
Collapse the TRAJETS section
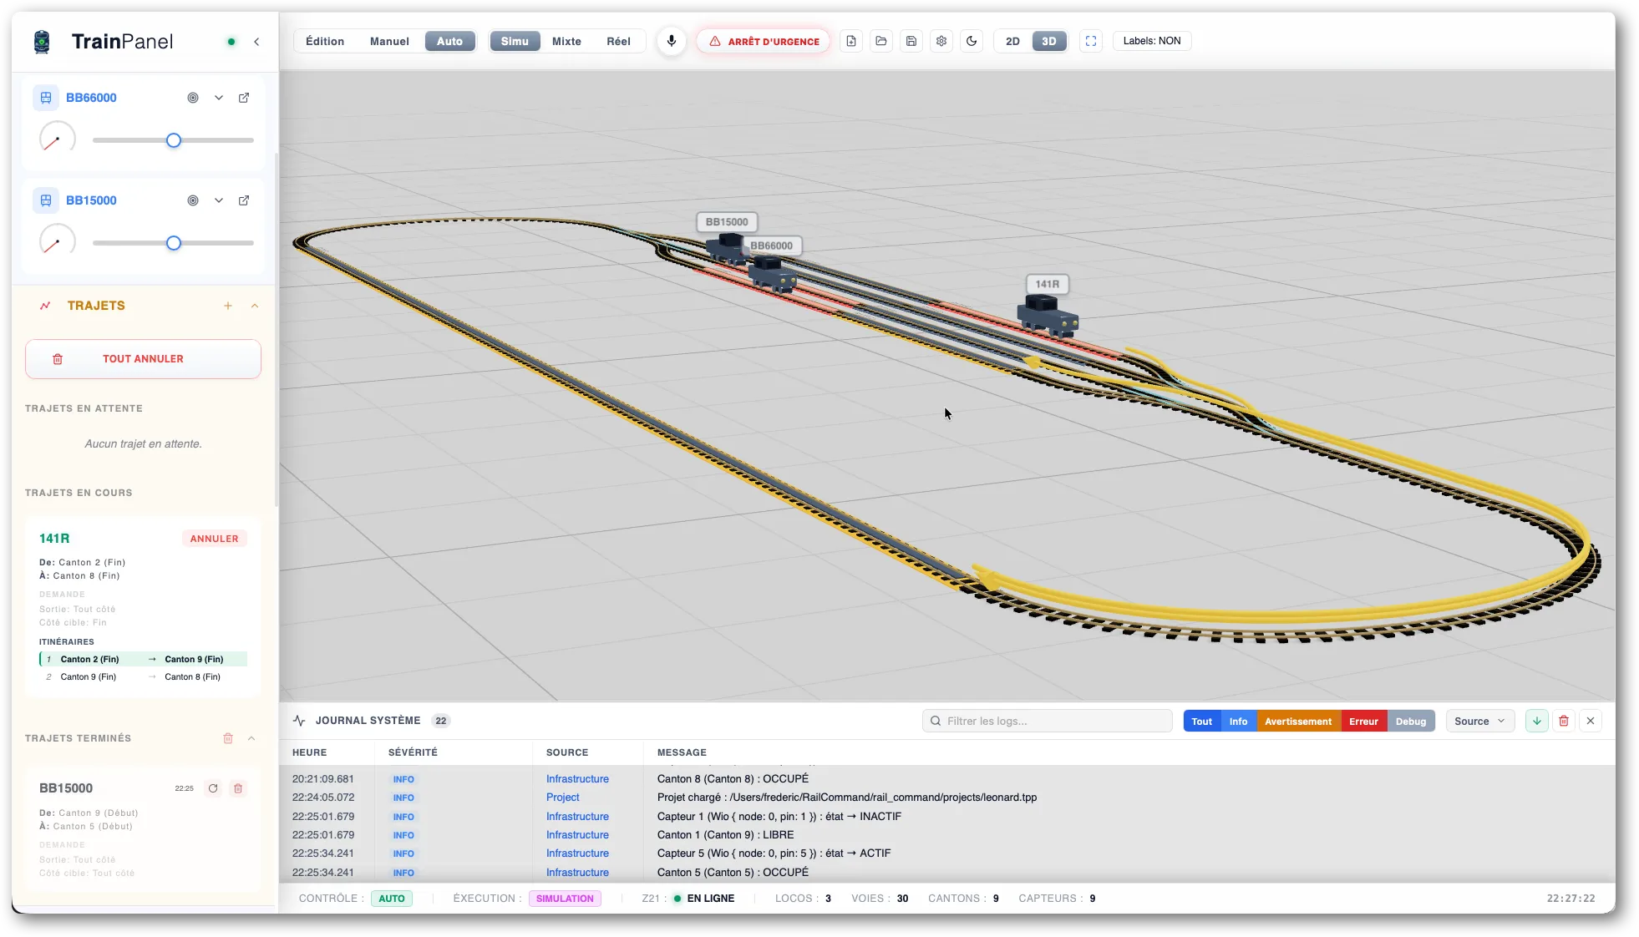tap(255, 306)
